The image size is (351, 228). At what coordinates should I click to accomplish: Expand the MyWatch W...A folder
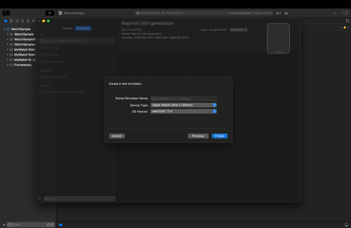coord(8,60)
